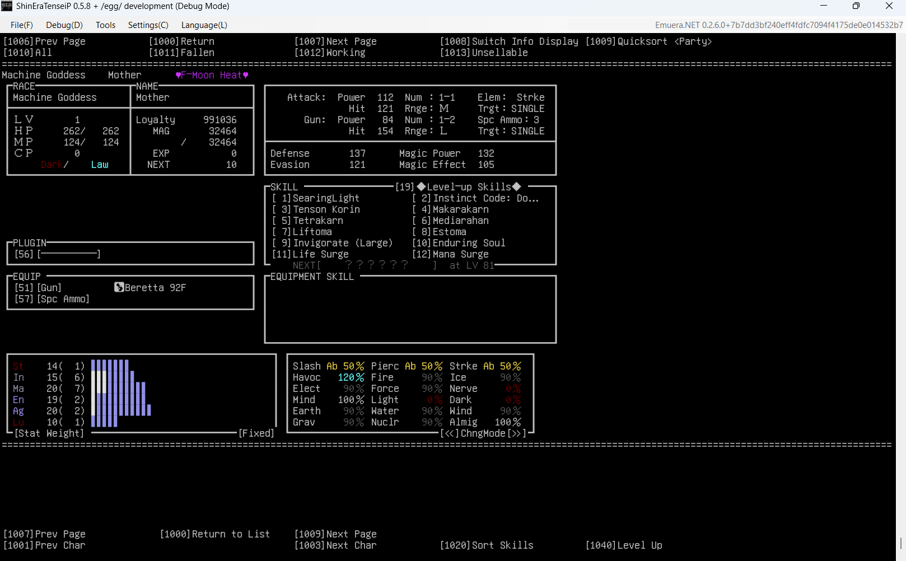
Task: Click the [Stat Weight] option
Action: click(x=49, y=433)
